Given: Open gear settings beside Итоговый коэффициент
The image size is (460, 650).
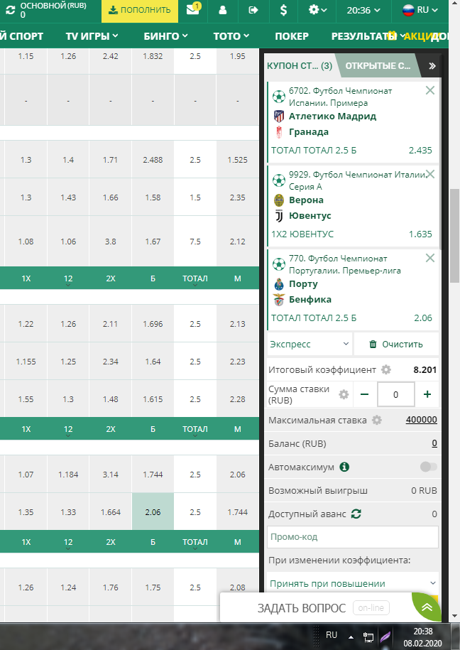Looking at the screenshot, I should (386, 369).
